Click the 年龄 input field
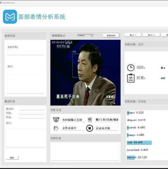The width and height of the screenshot is (168, 169). point(32,113)
